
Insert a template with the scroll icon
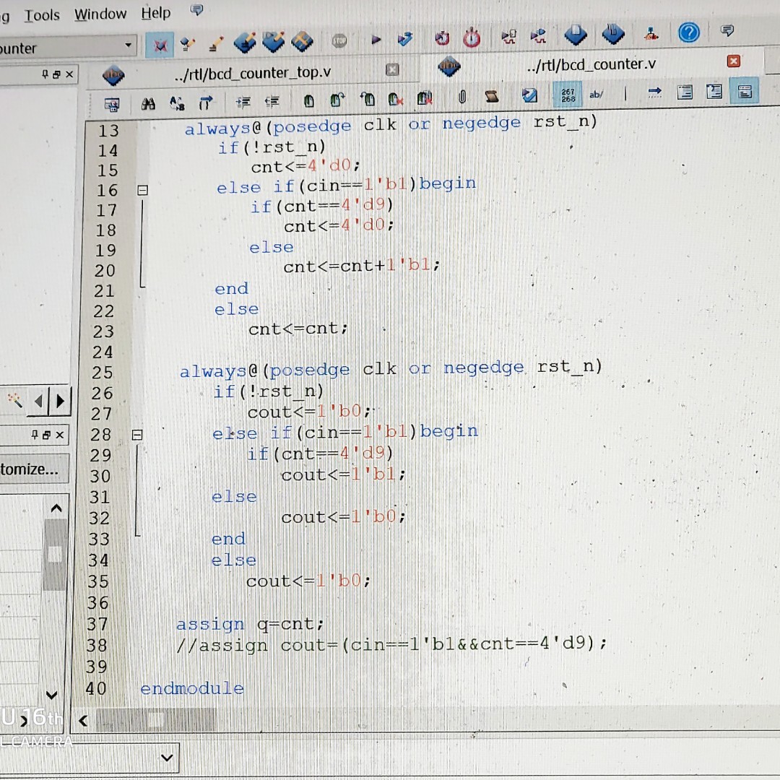point(492,96)
